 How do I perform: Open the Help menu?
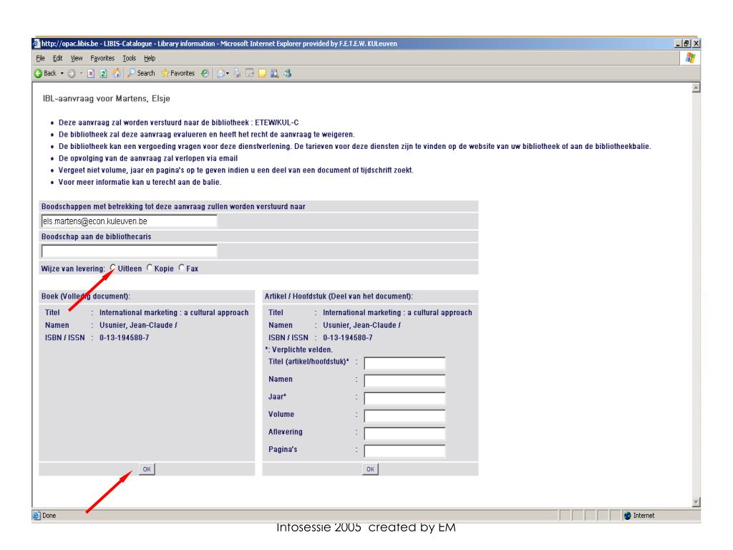pos(150,59)
